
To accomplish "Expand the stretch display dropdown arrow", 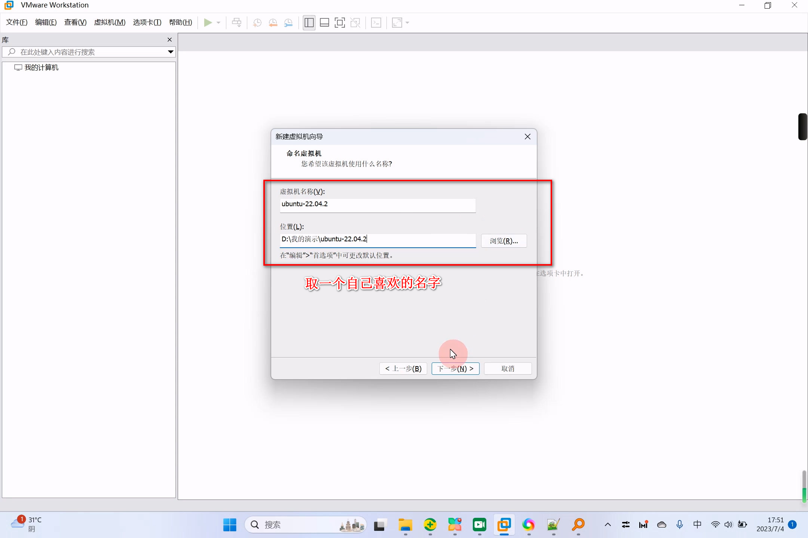I will pos(407,23).
